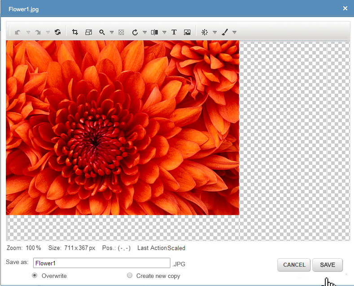354x286 pixels.
Task: Select the Add Text tool
Action: pyautogui.click(x=174, y=32)
